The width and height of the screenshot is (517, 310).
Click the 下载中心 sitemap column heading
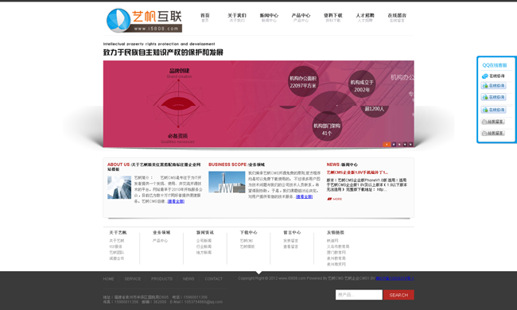click(x=249, y=233)
